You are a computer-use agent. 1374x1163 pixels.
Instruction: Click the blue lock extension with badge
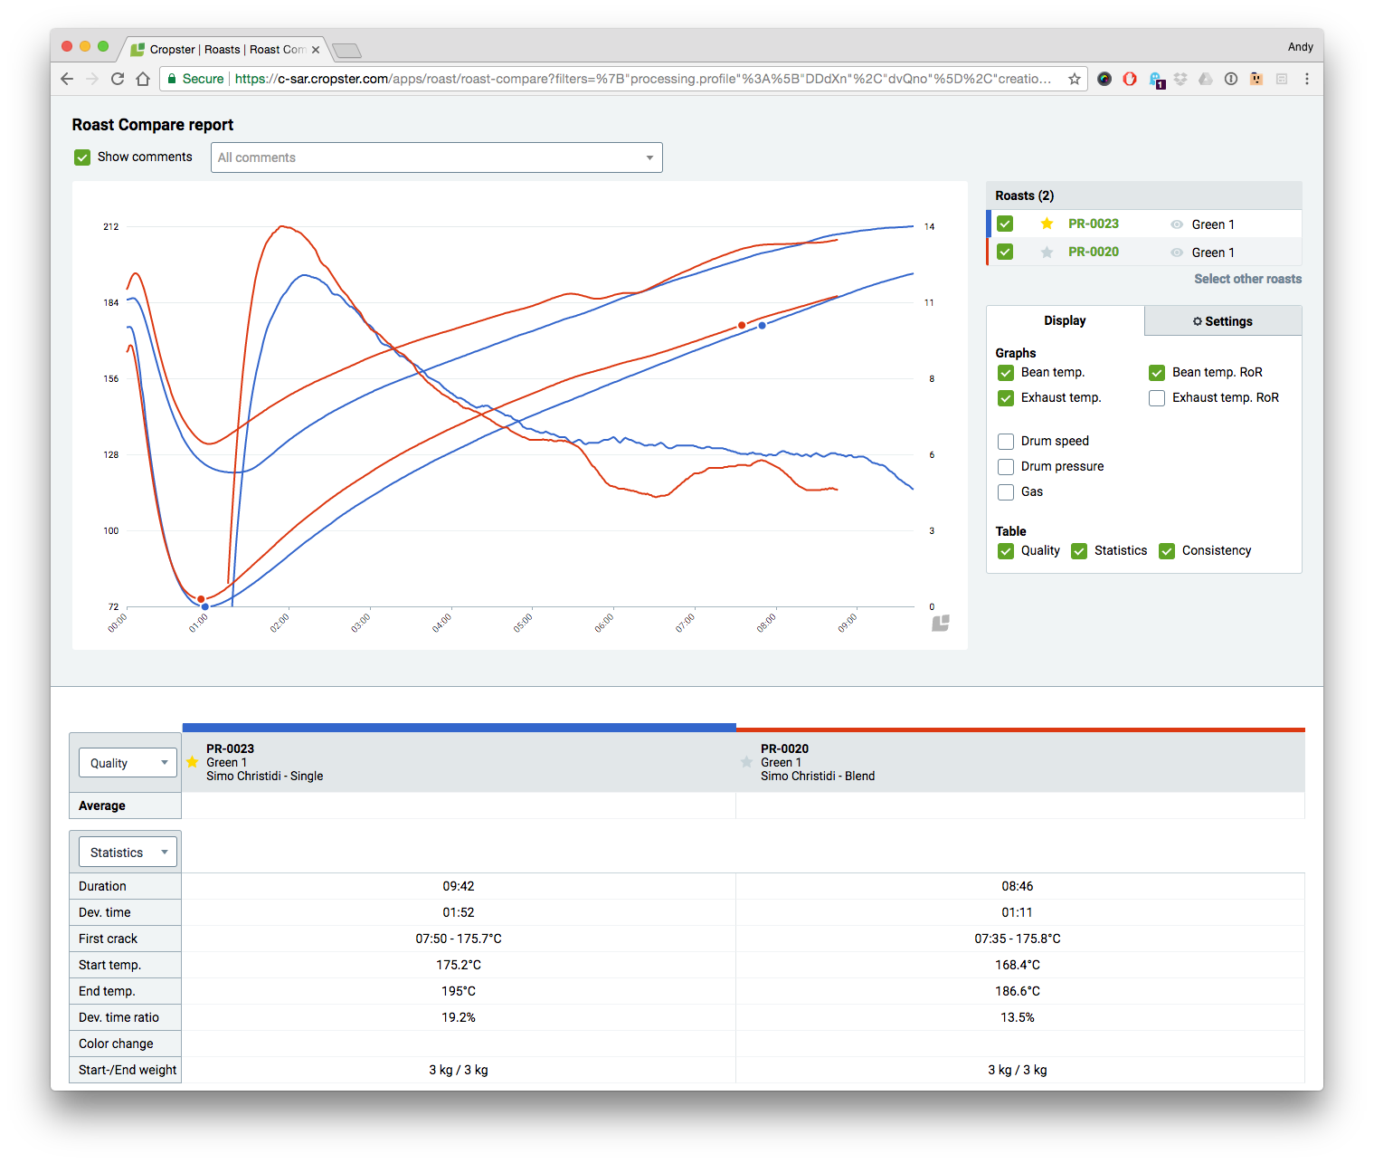point(1156,80)
